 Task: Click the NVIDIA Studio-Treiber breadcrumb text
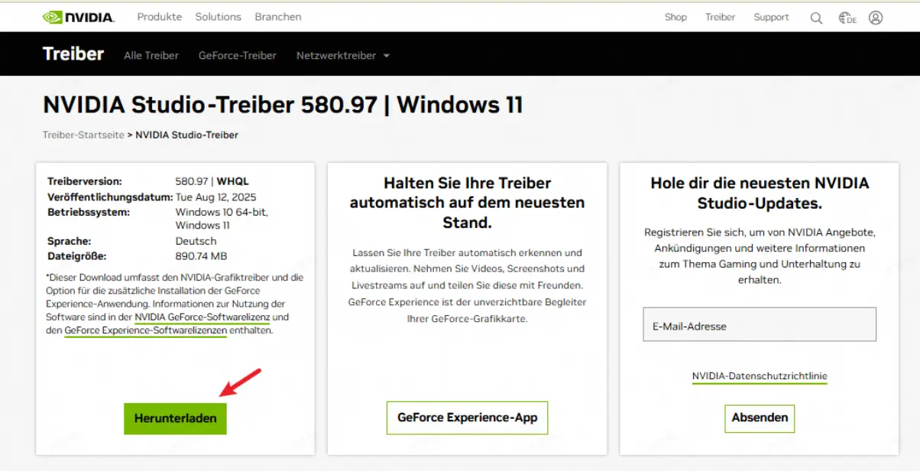[187, 135]
